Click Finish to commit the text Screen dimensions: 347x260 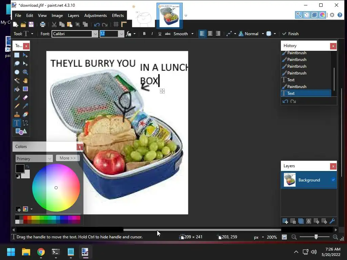290,34
